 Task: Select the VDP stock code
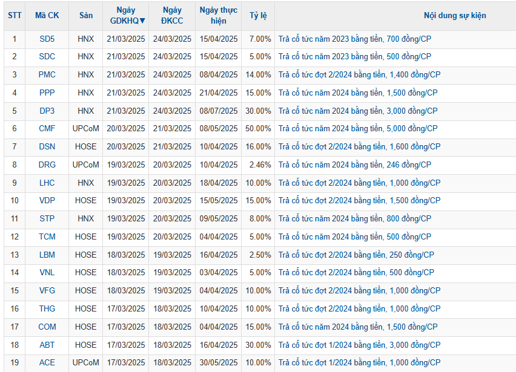(x=47, y=201)
